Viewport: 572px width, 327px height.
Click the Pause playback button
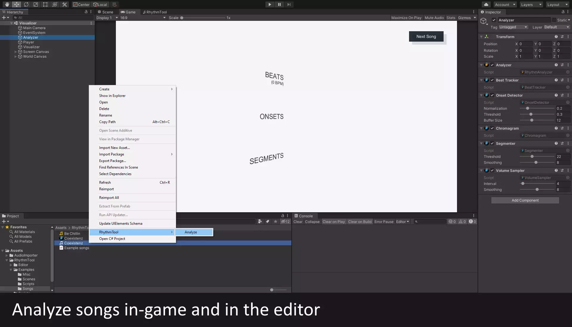[279, 4]
